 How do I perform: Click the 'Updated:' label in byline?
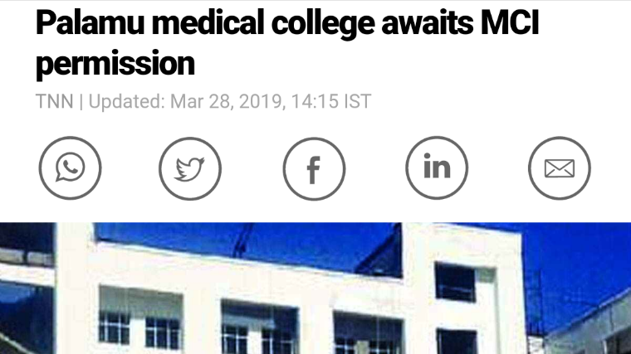(x=126, y=102)
